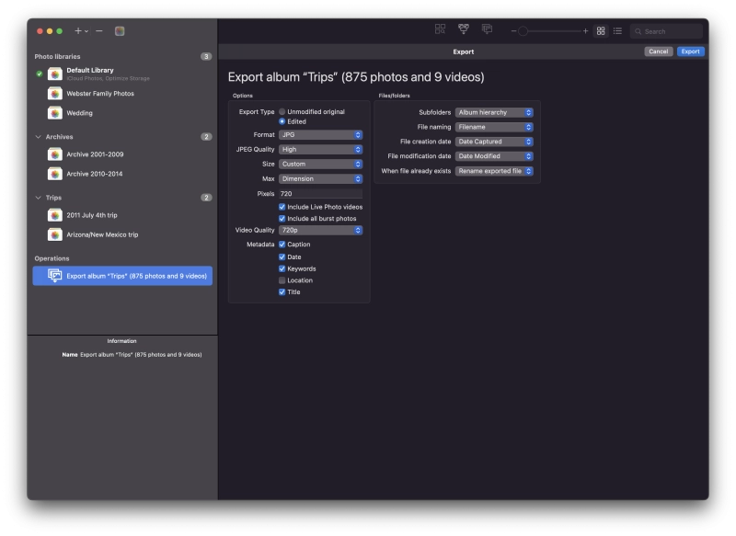
Task: Click the Cancel button
Action: pos(659,51)
